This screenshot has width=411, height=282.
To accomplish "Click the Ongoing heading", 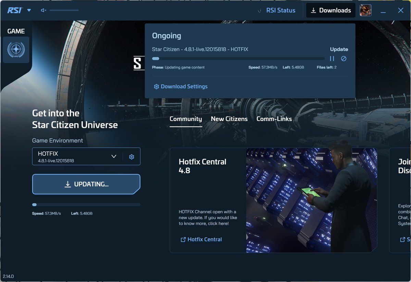I will coord(166,36).
